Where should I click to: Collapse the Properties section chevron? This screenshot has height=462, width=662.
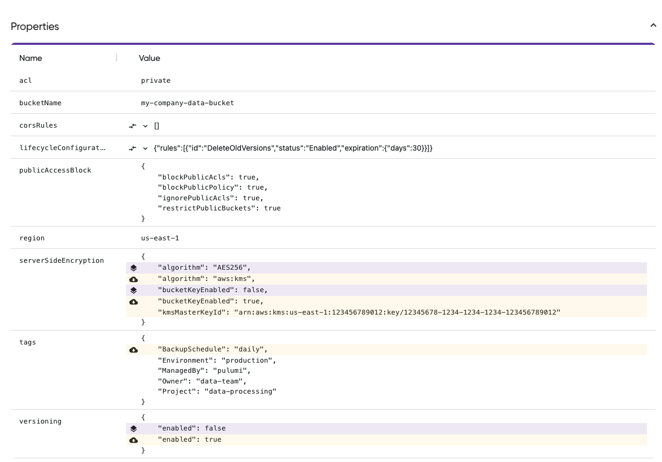pyautogui.click(x=653, y=26)
